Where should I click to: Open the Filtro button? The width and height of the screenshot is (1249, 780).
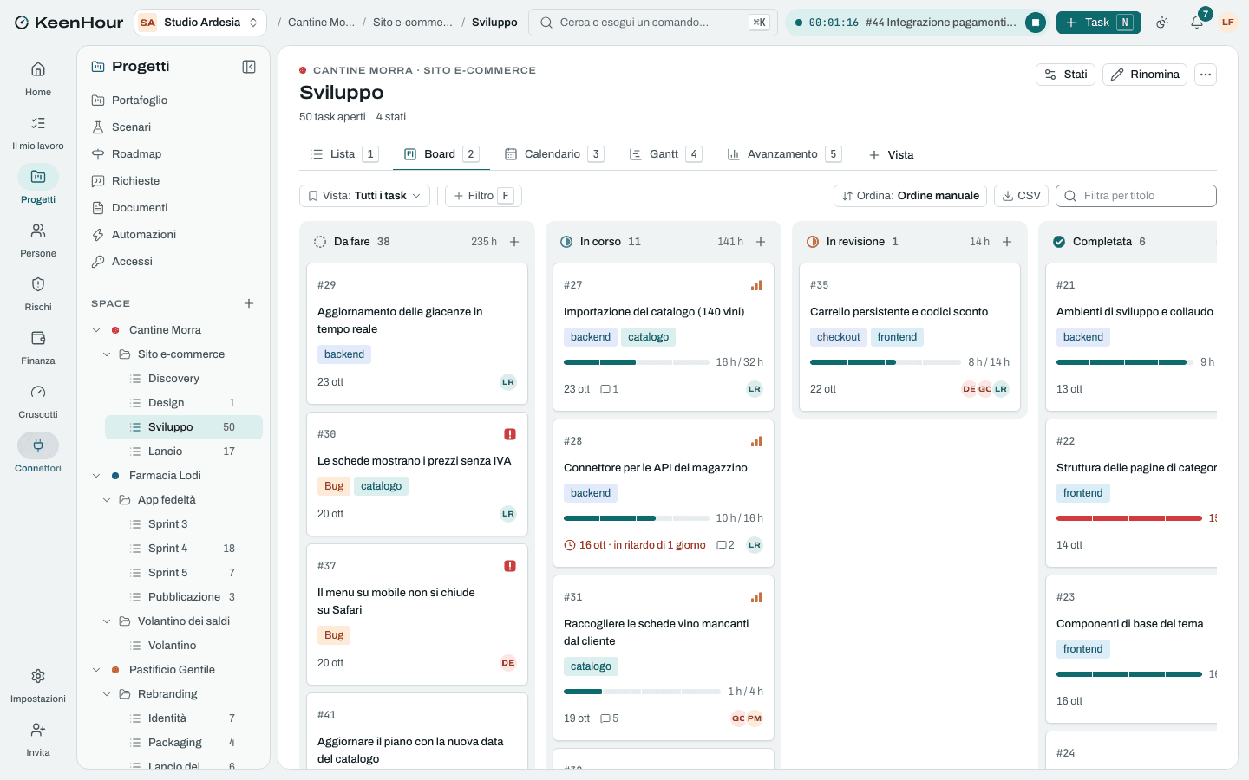coord(483,196)
